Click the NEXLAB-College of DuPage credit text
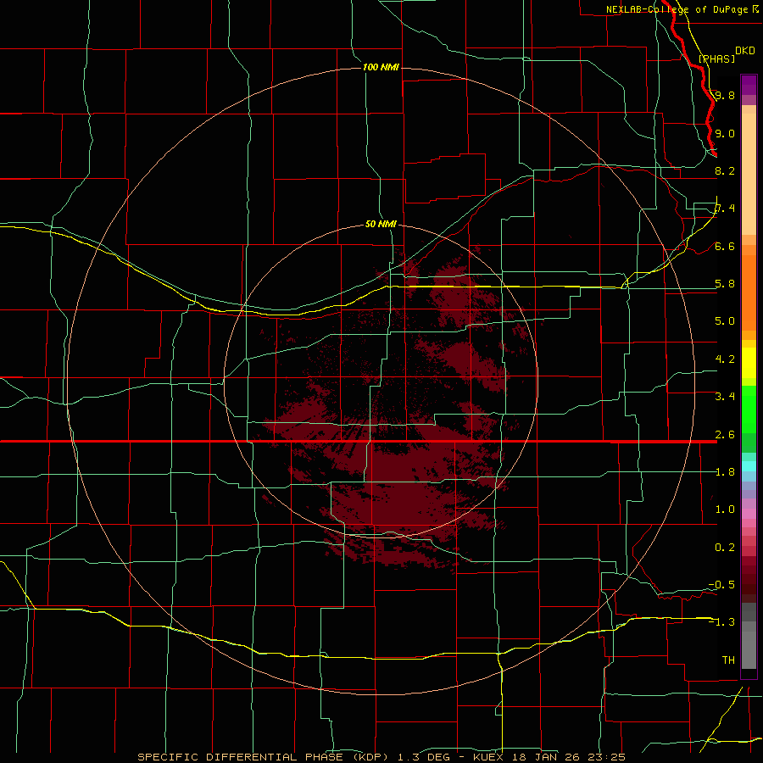Screen dimensions: 763x763 point(677,9)
